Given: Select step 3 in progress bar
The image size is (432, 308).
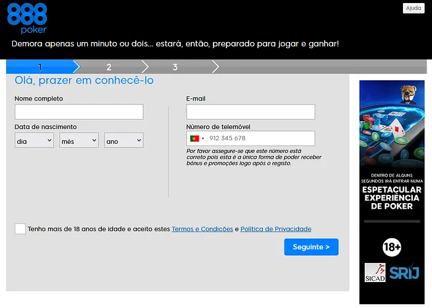Looking at the screenshot, I should point(175,67).
